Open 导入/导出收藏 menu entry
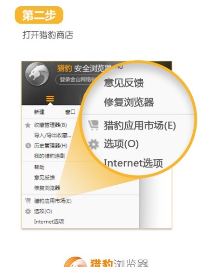This screenshot has width=212, height=267. (53, 135)
